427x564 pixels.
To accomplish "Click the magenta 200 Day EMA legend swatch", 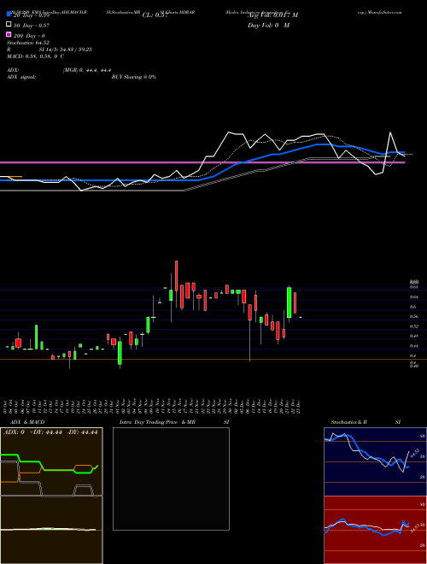I will tap(9, 35).
